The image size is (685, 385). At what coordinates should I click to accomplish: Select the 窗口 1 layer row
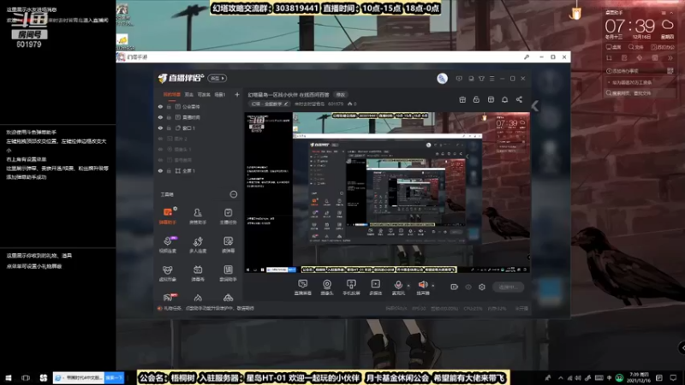pyautogui.click(x=198, y=128)
